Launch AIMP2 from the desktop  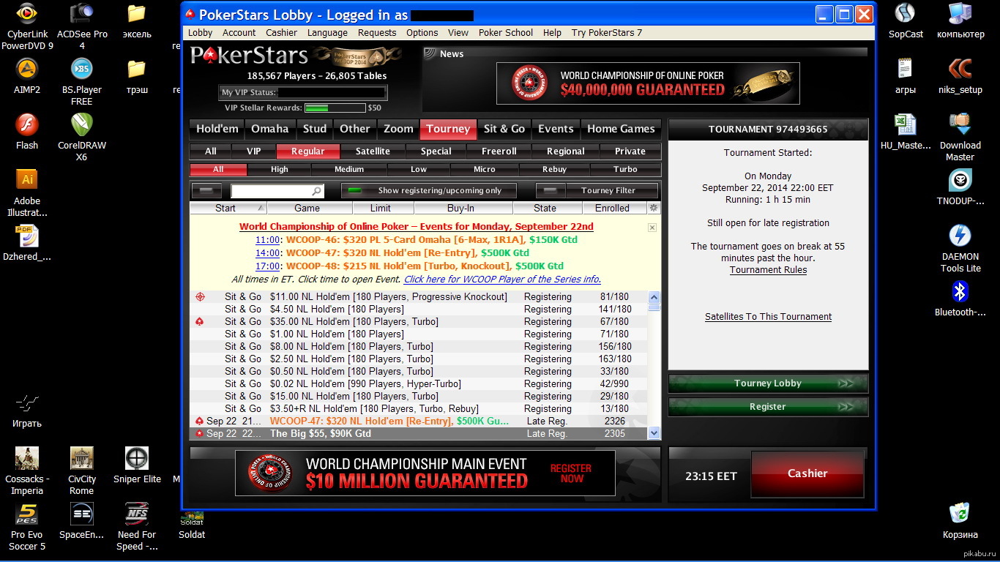27,70
